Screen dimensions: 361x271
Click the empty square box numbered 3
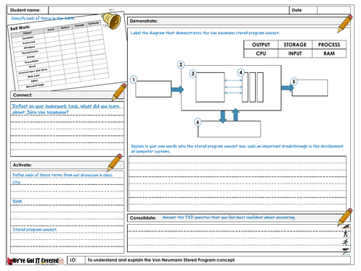pos(210,87)
